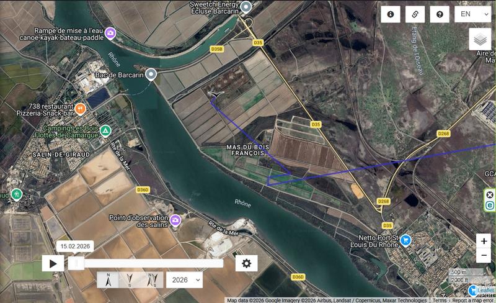This screenshot has width=496, height=303.
Task: Select southbound migration arrow toggle
Action: 130,280
